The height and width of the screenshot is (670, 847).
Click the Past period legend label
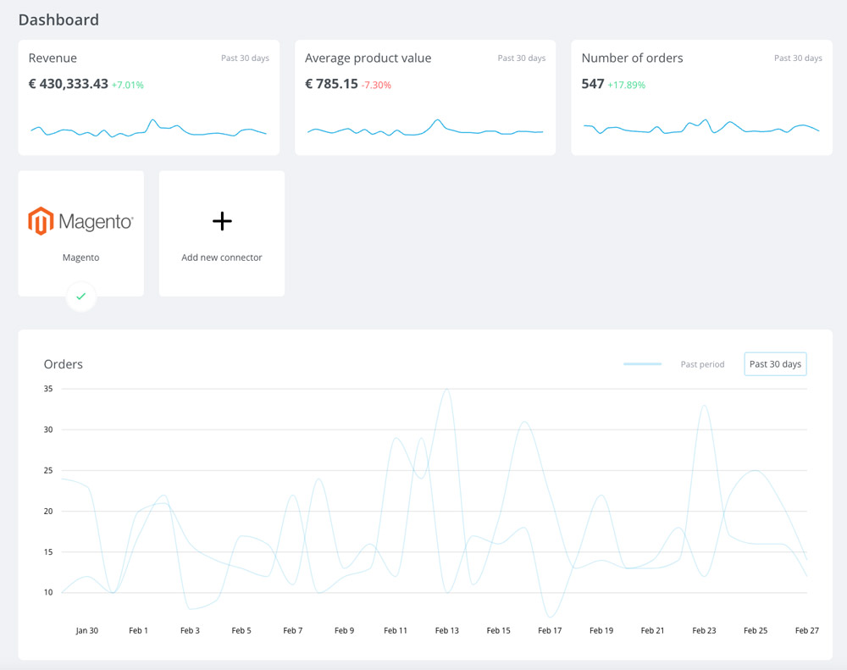(702, 364)
